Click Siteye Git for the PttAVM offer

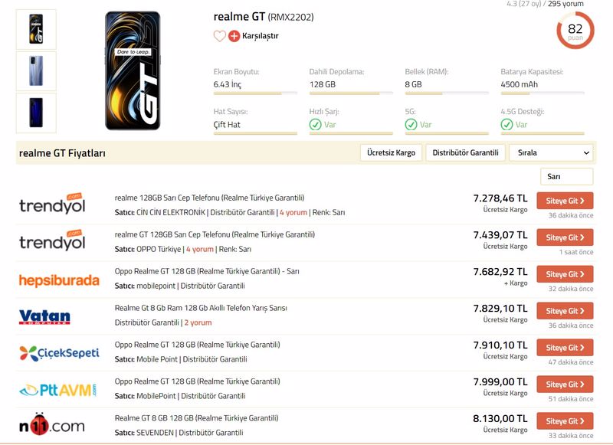(565, 384)
